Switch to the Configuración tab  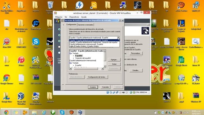pyautogui.click(x=71, y=25)
